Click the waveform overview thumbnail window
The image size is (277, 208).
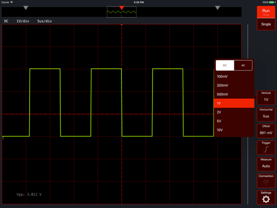[x=121, y=12]
